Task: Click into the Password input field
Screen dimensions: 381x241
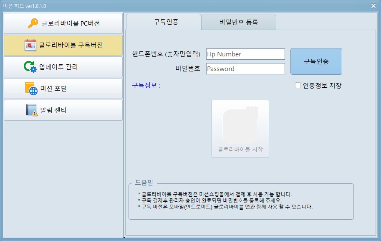Action: point(245,68)
